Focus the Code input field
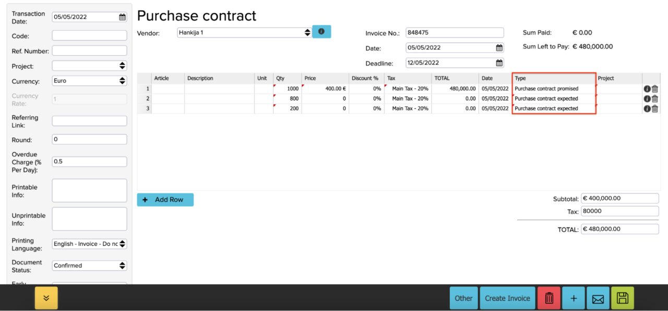The height and width of the screenshot is (311, 668). [x=89, y=35]
